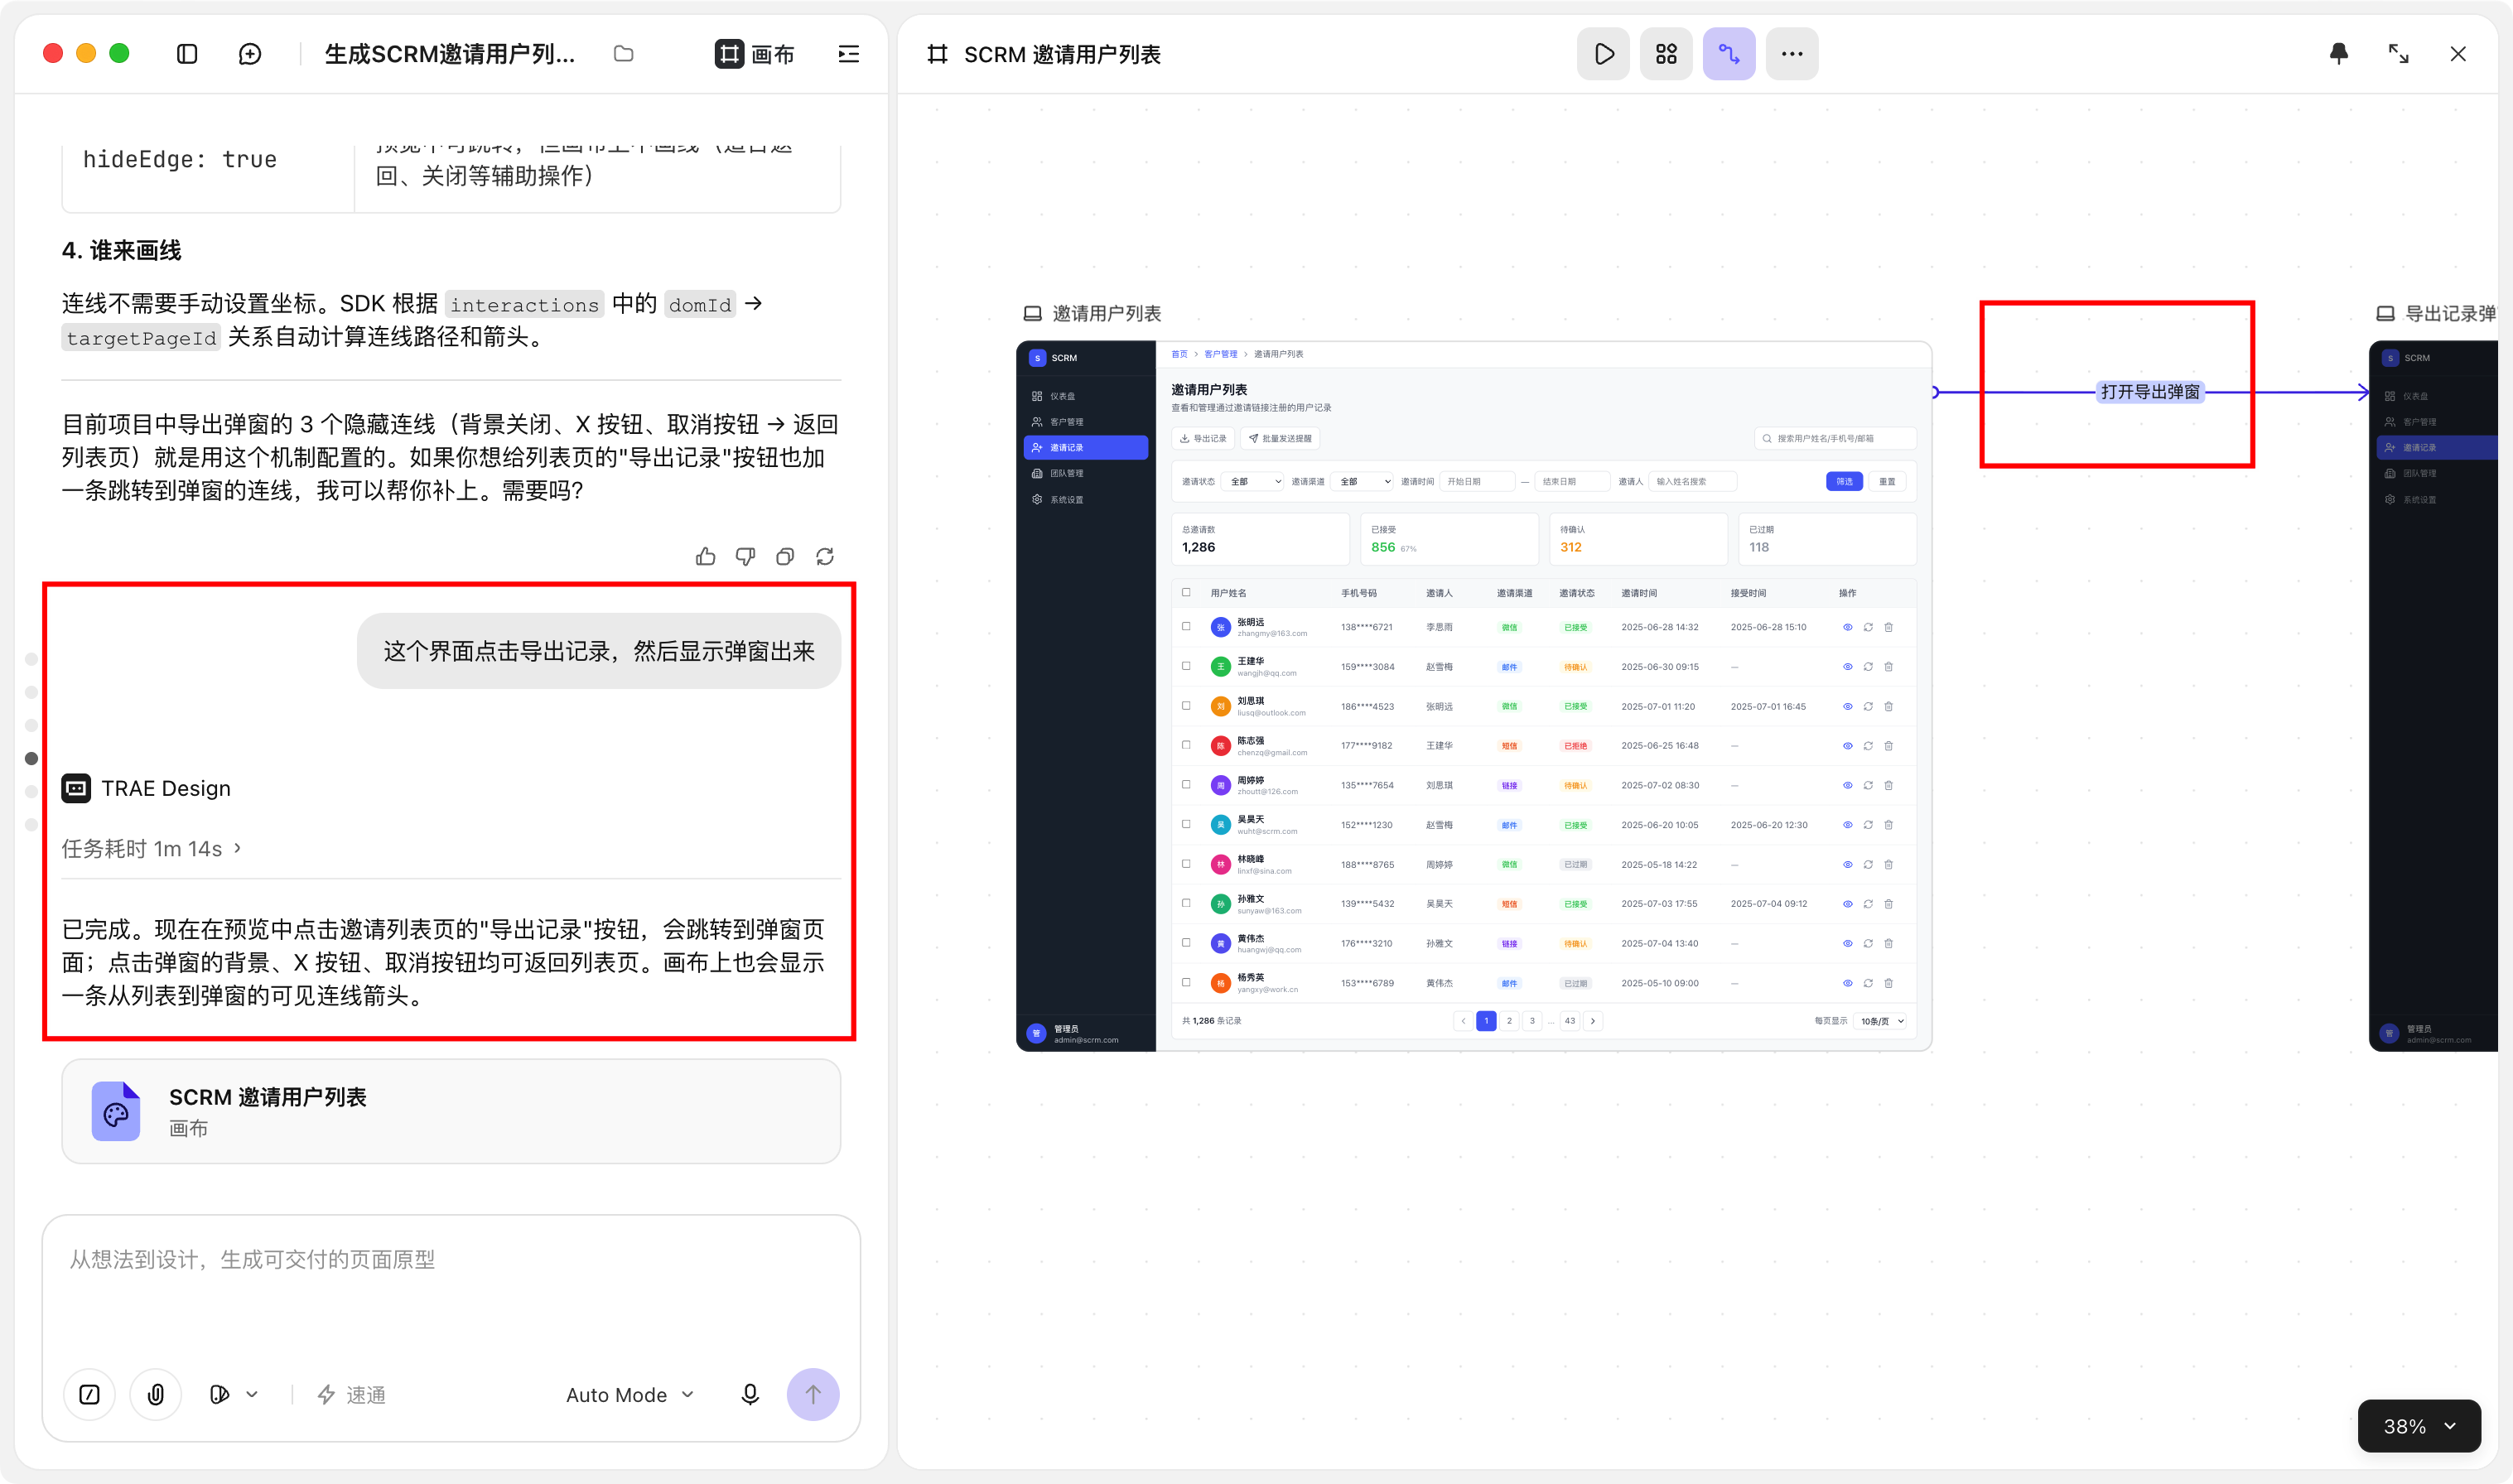Click the eye view icon for 林晓峰
2513x1484 pixels.
coord(1848,864)
